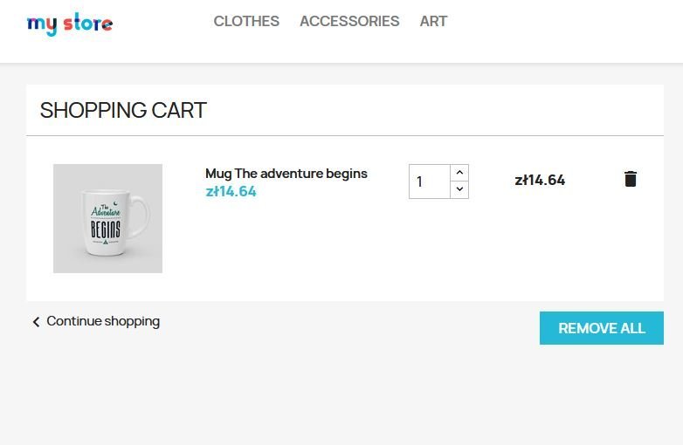
Task: Delete the mug using the trash icon
Action: 631,179
